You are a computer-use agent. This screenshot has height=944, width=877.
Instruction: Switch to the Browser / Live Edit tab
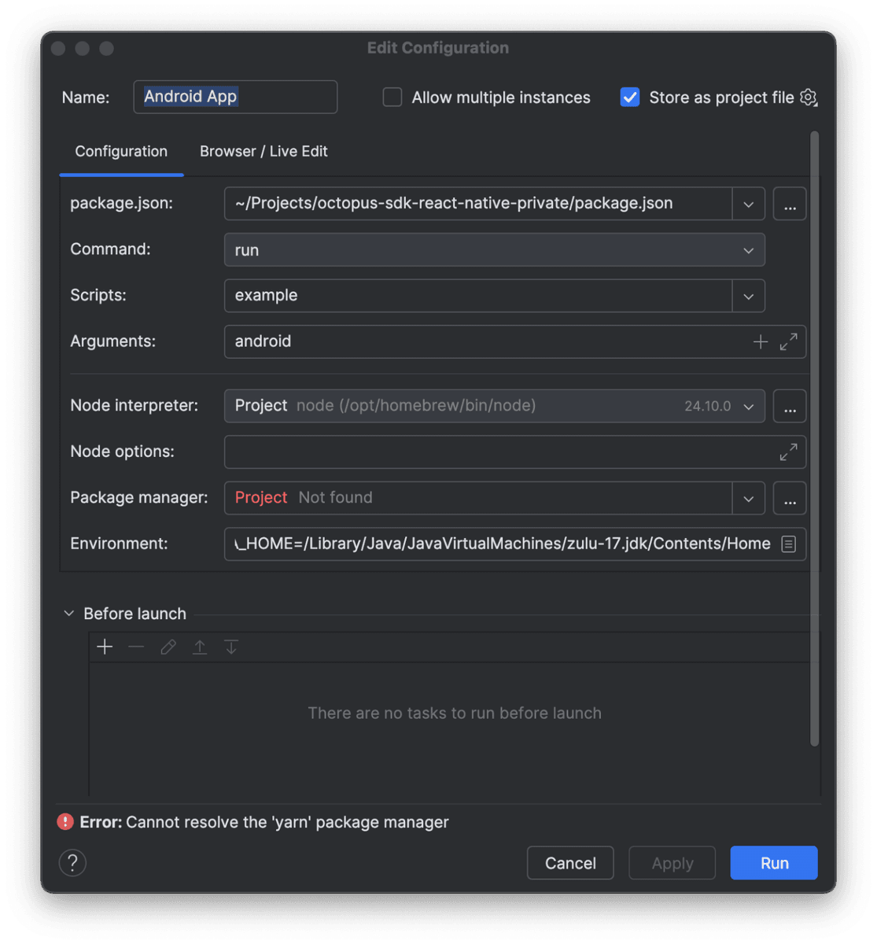(x=263, y=151)
